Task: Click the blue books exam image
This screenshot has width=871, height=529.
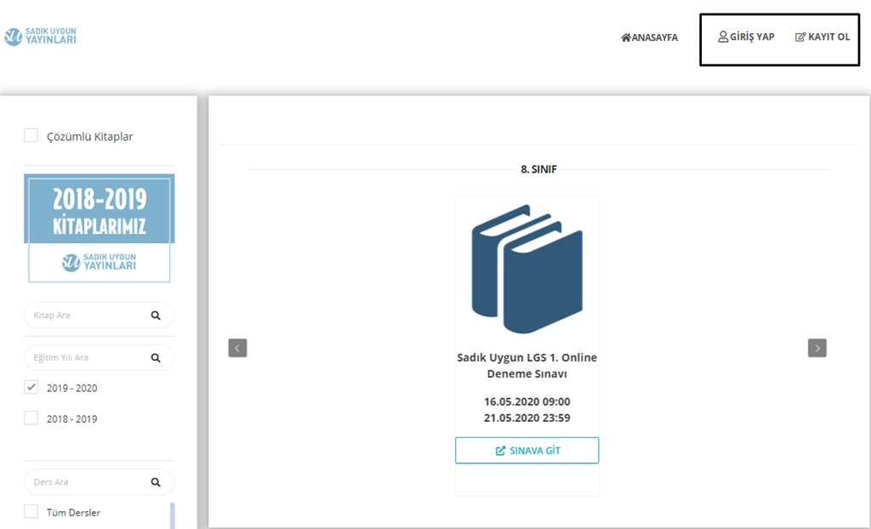Action: click(x=527, y=269)
